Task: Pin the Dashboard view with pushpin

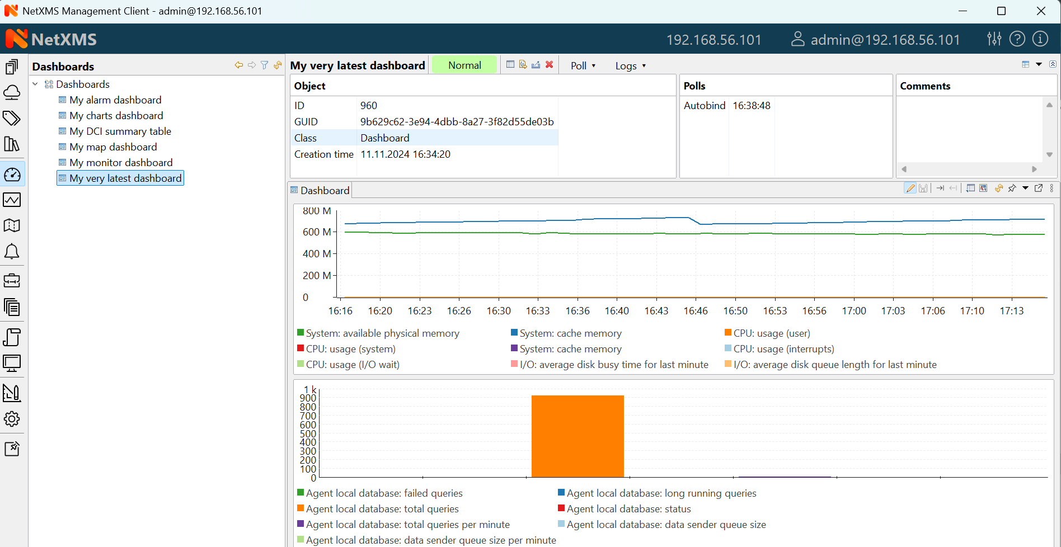Action: click(1013, 188)
